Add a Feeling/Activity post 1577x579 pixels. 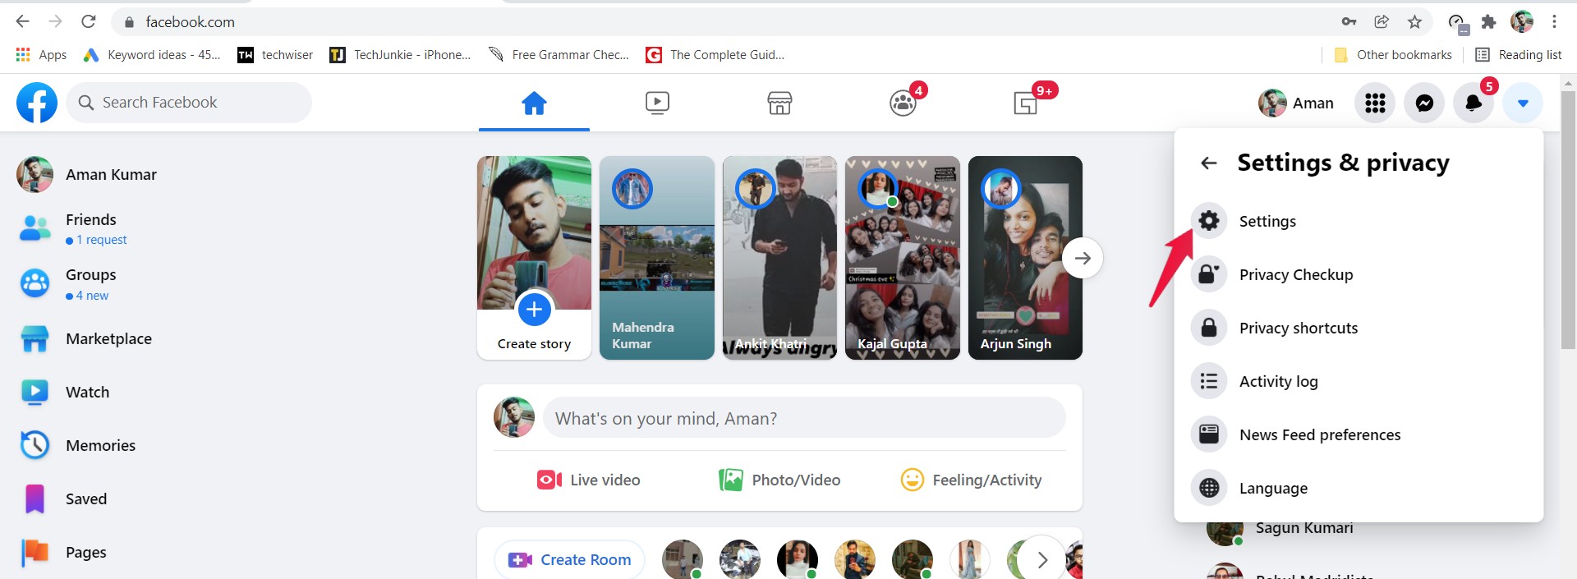(971, 480)
